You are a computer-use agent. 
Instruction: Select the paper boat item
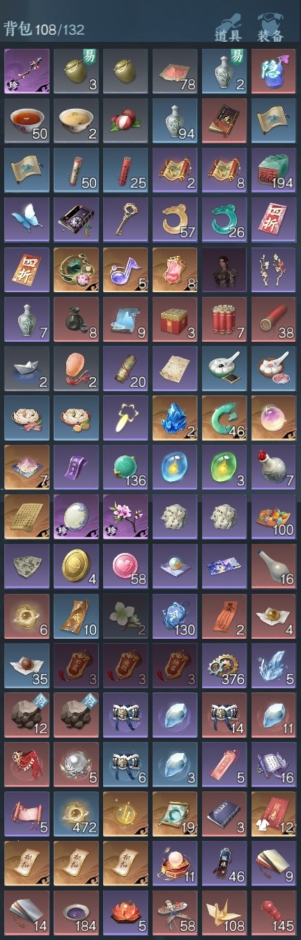(26, 368)
